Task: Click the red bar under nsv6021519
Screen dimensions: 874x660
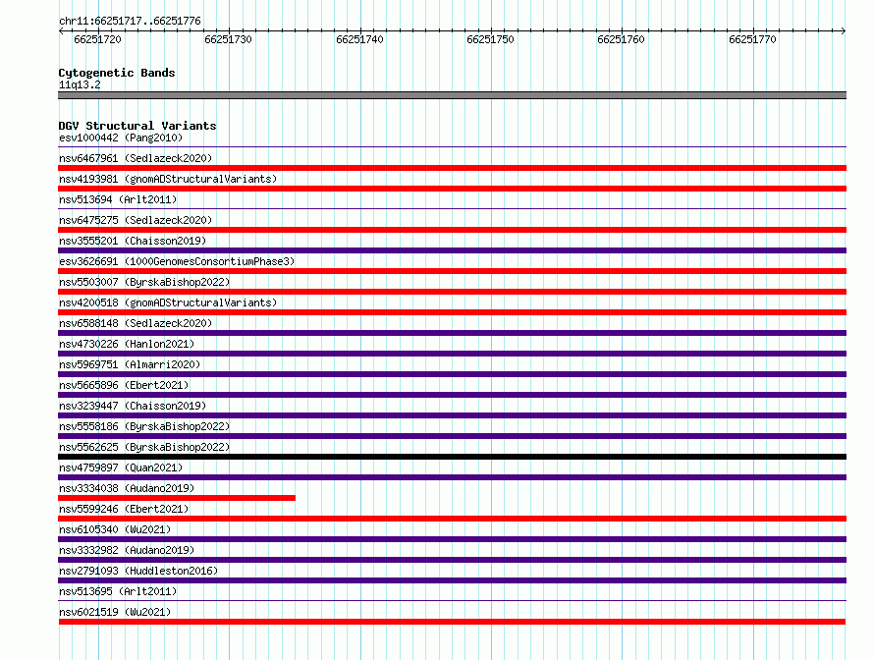Action: coord(452,622)
